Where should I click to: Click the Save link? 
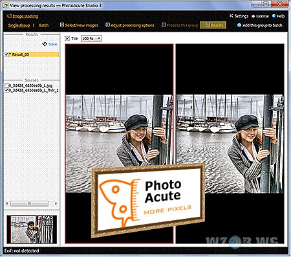coord(52,44)
